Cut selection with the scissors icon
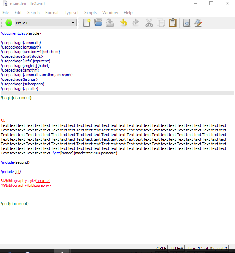The height and width of the screenshot is (253, 235). tap(149, 23)
